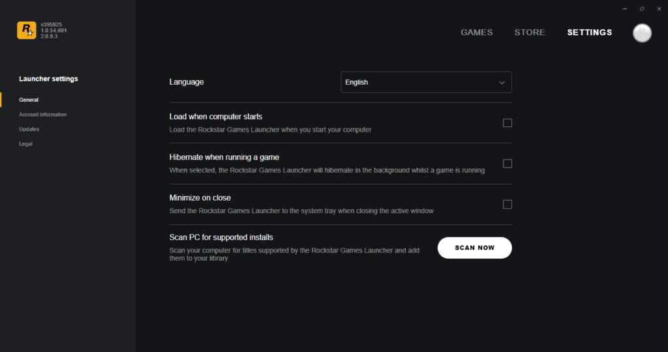Image resolution: width=668 pixels, height=352 pixels.
Task: Enable Load when computer starts checkbox
Action: click(x=508, y=123)
